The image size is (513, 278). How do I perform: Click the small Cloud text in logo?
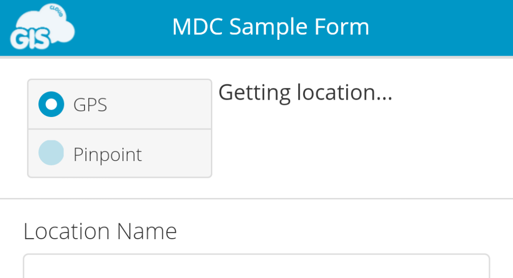tap(56, 11)
